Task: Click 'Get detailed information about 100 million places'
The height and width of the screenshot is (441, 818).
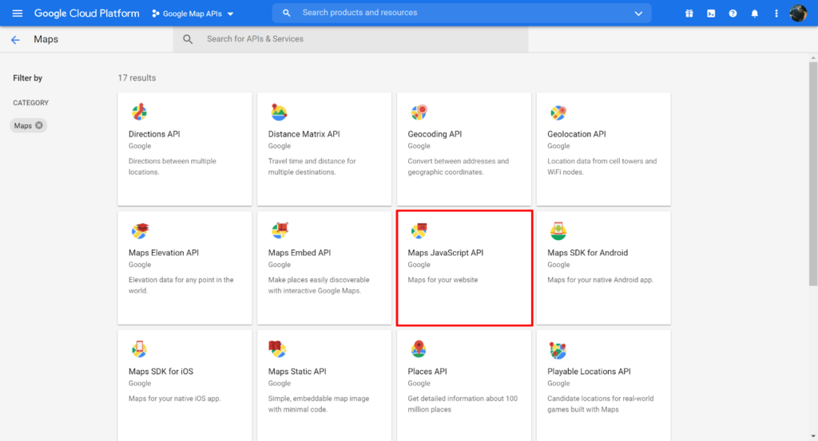Action: click(x=463, y=404)
